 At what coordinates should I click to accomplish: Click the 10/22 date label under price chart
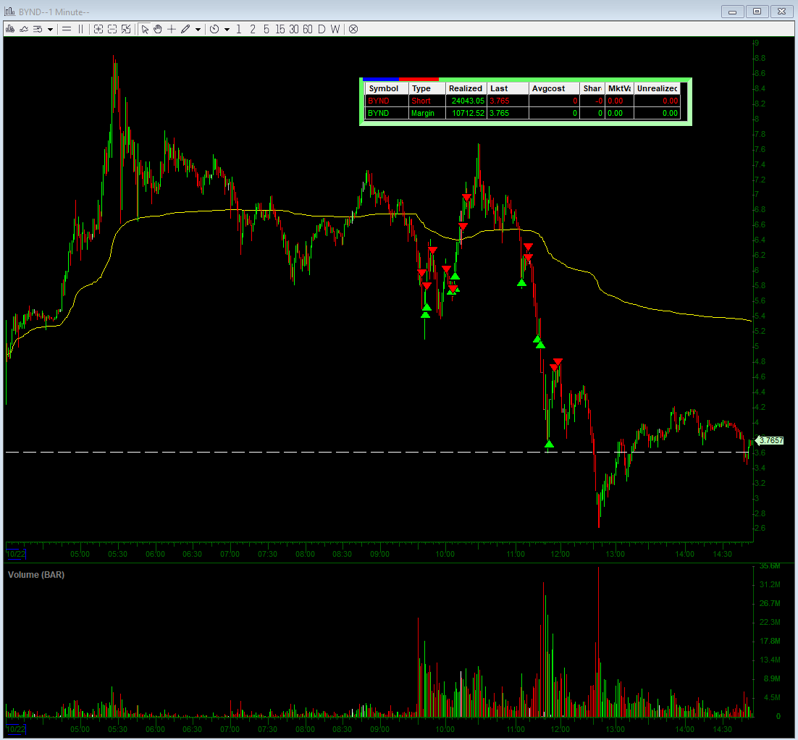point(16,554)
